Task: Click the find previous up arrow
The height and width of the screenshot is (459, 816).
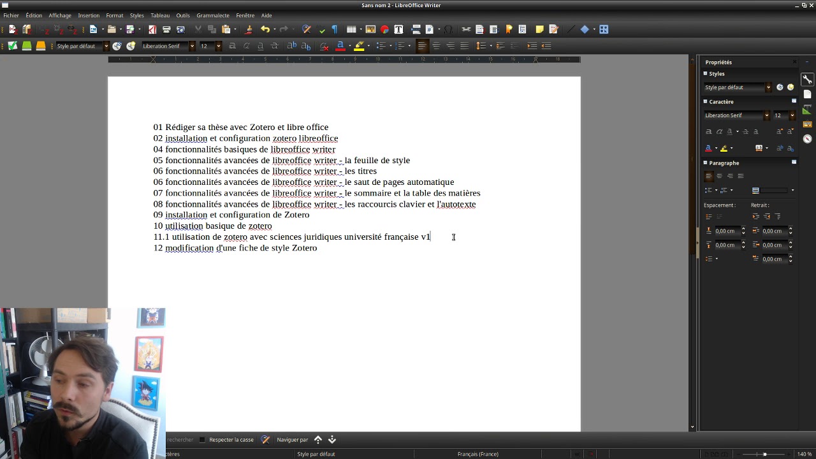Action: [318, 439]
